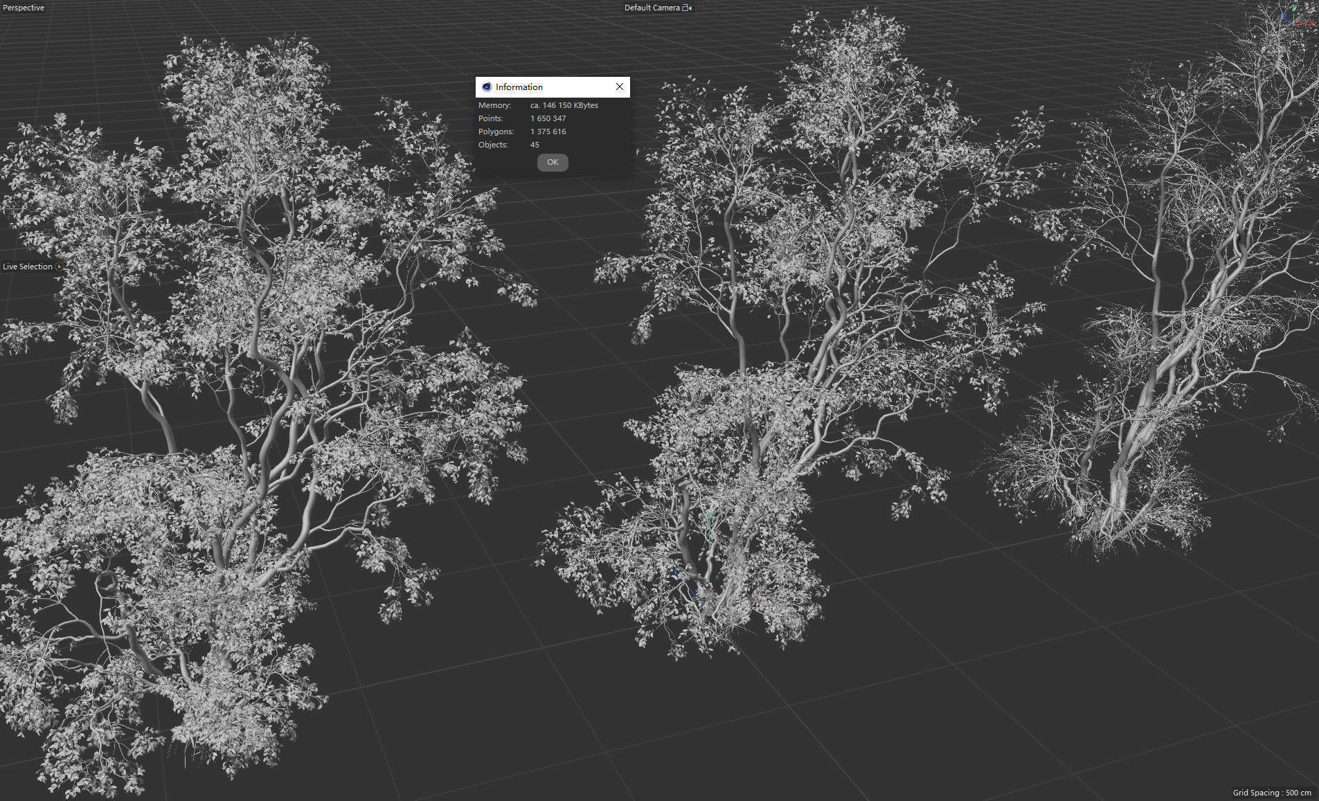
Task: Click the Memory value ca. 146 150 KBytes
Action: pos(564,105)
